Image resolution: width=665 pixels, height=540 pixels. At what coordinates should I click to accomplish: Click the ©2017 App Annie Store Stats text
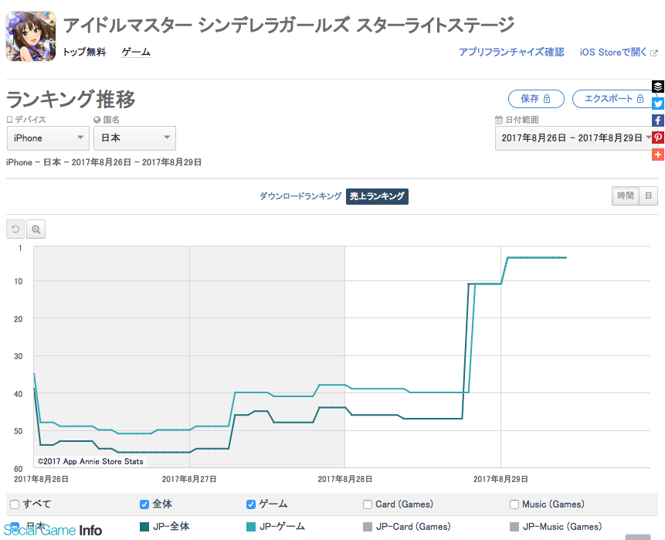[x=90, y=461]
